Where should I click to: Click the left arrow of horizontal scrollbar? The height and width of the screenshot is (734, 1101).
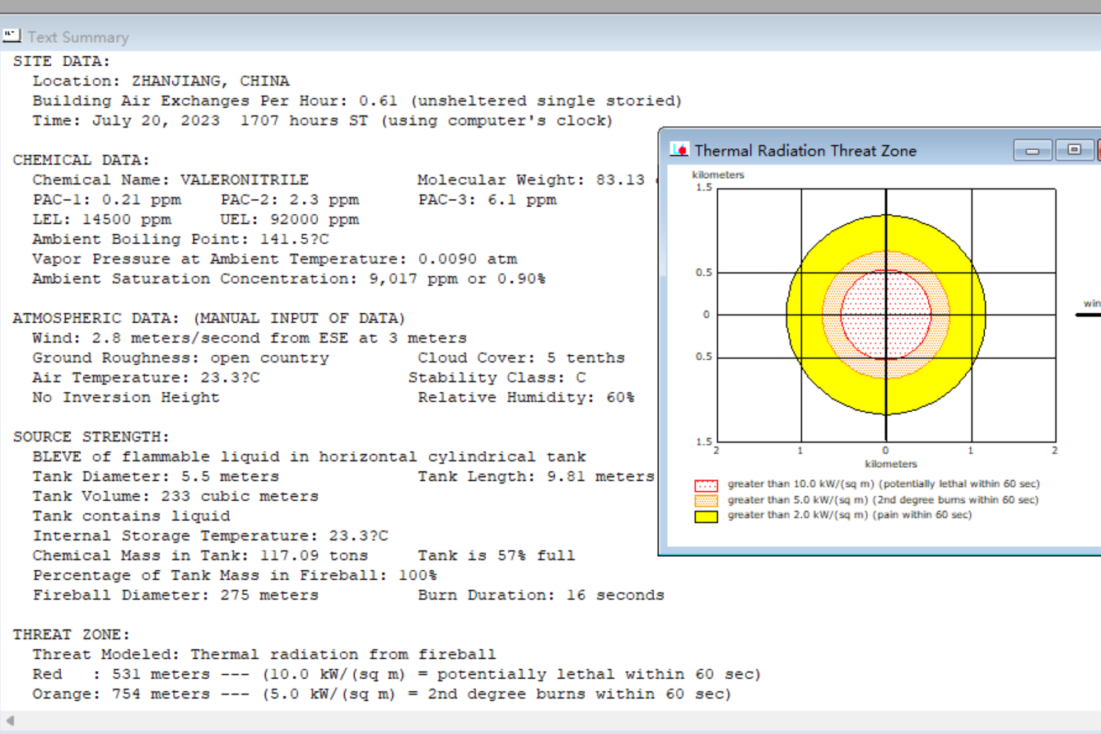coord(10,721)
